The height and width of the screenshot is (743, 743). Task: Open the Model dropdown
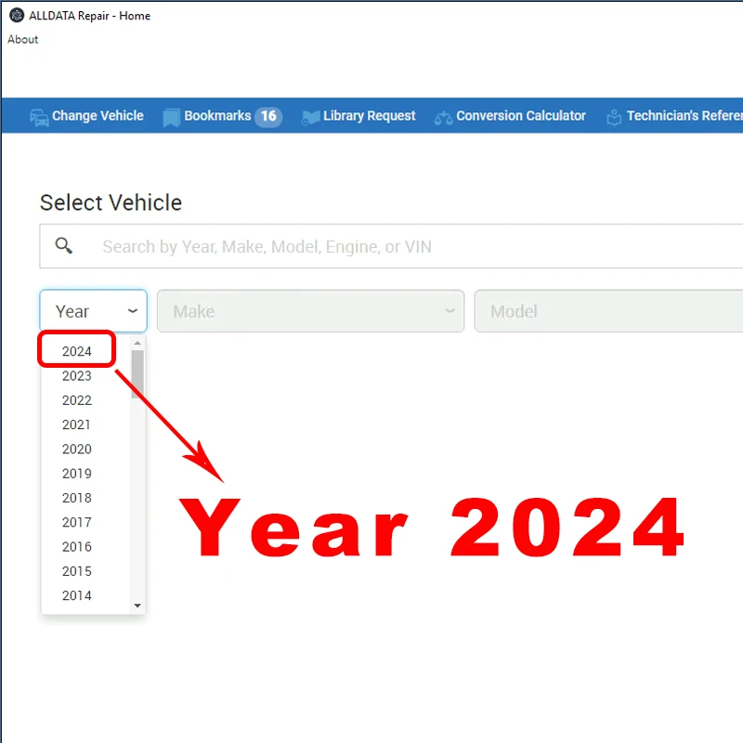[608, 311]
